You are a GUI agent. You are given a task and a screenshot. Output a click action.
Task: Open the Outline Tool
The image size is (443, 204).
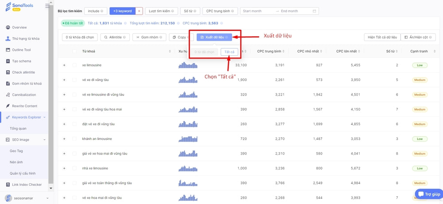pos(21,50)
